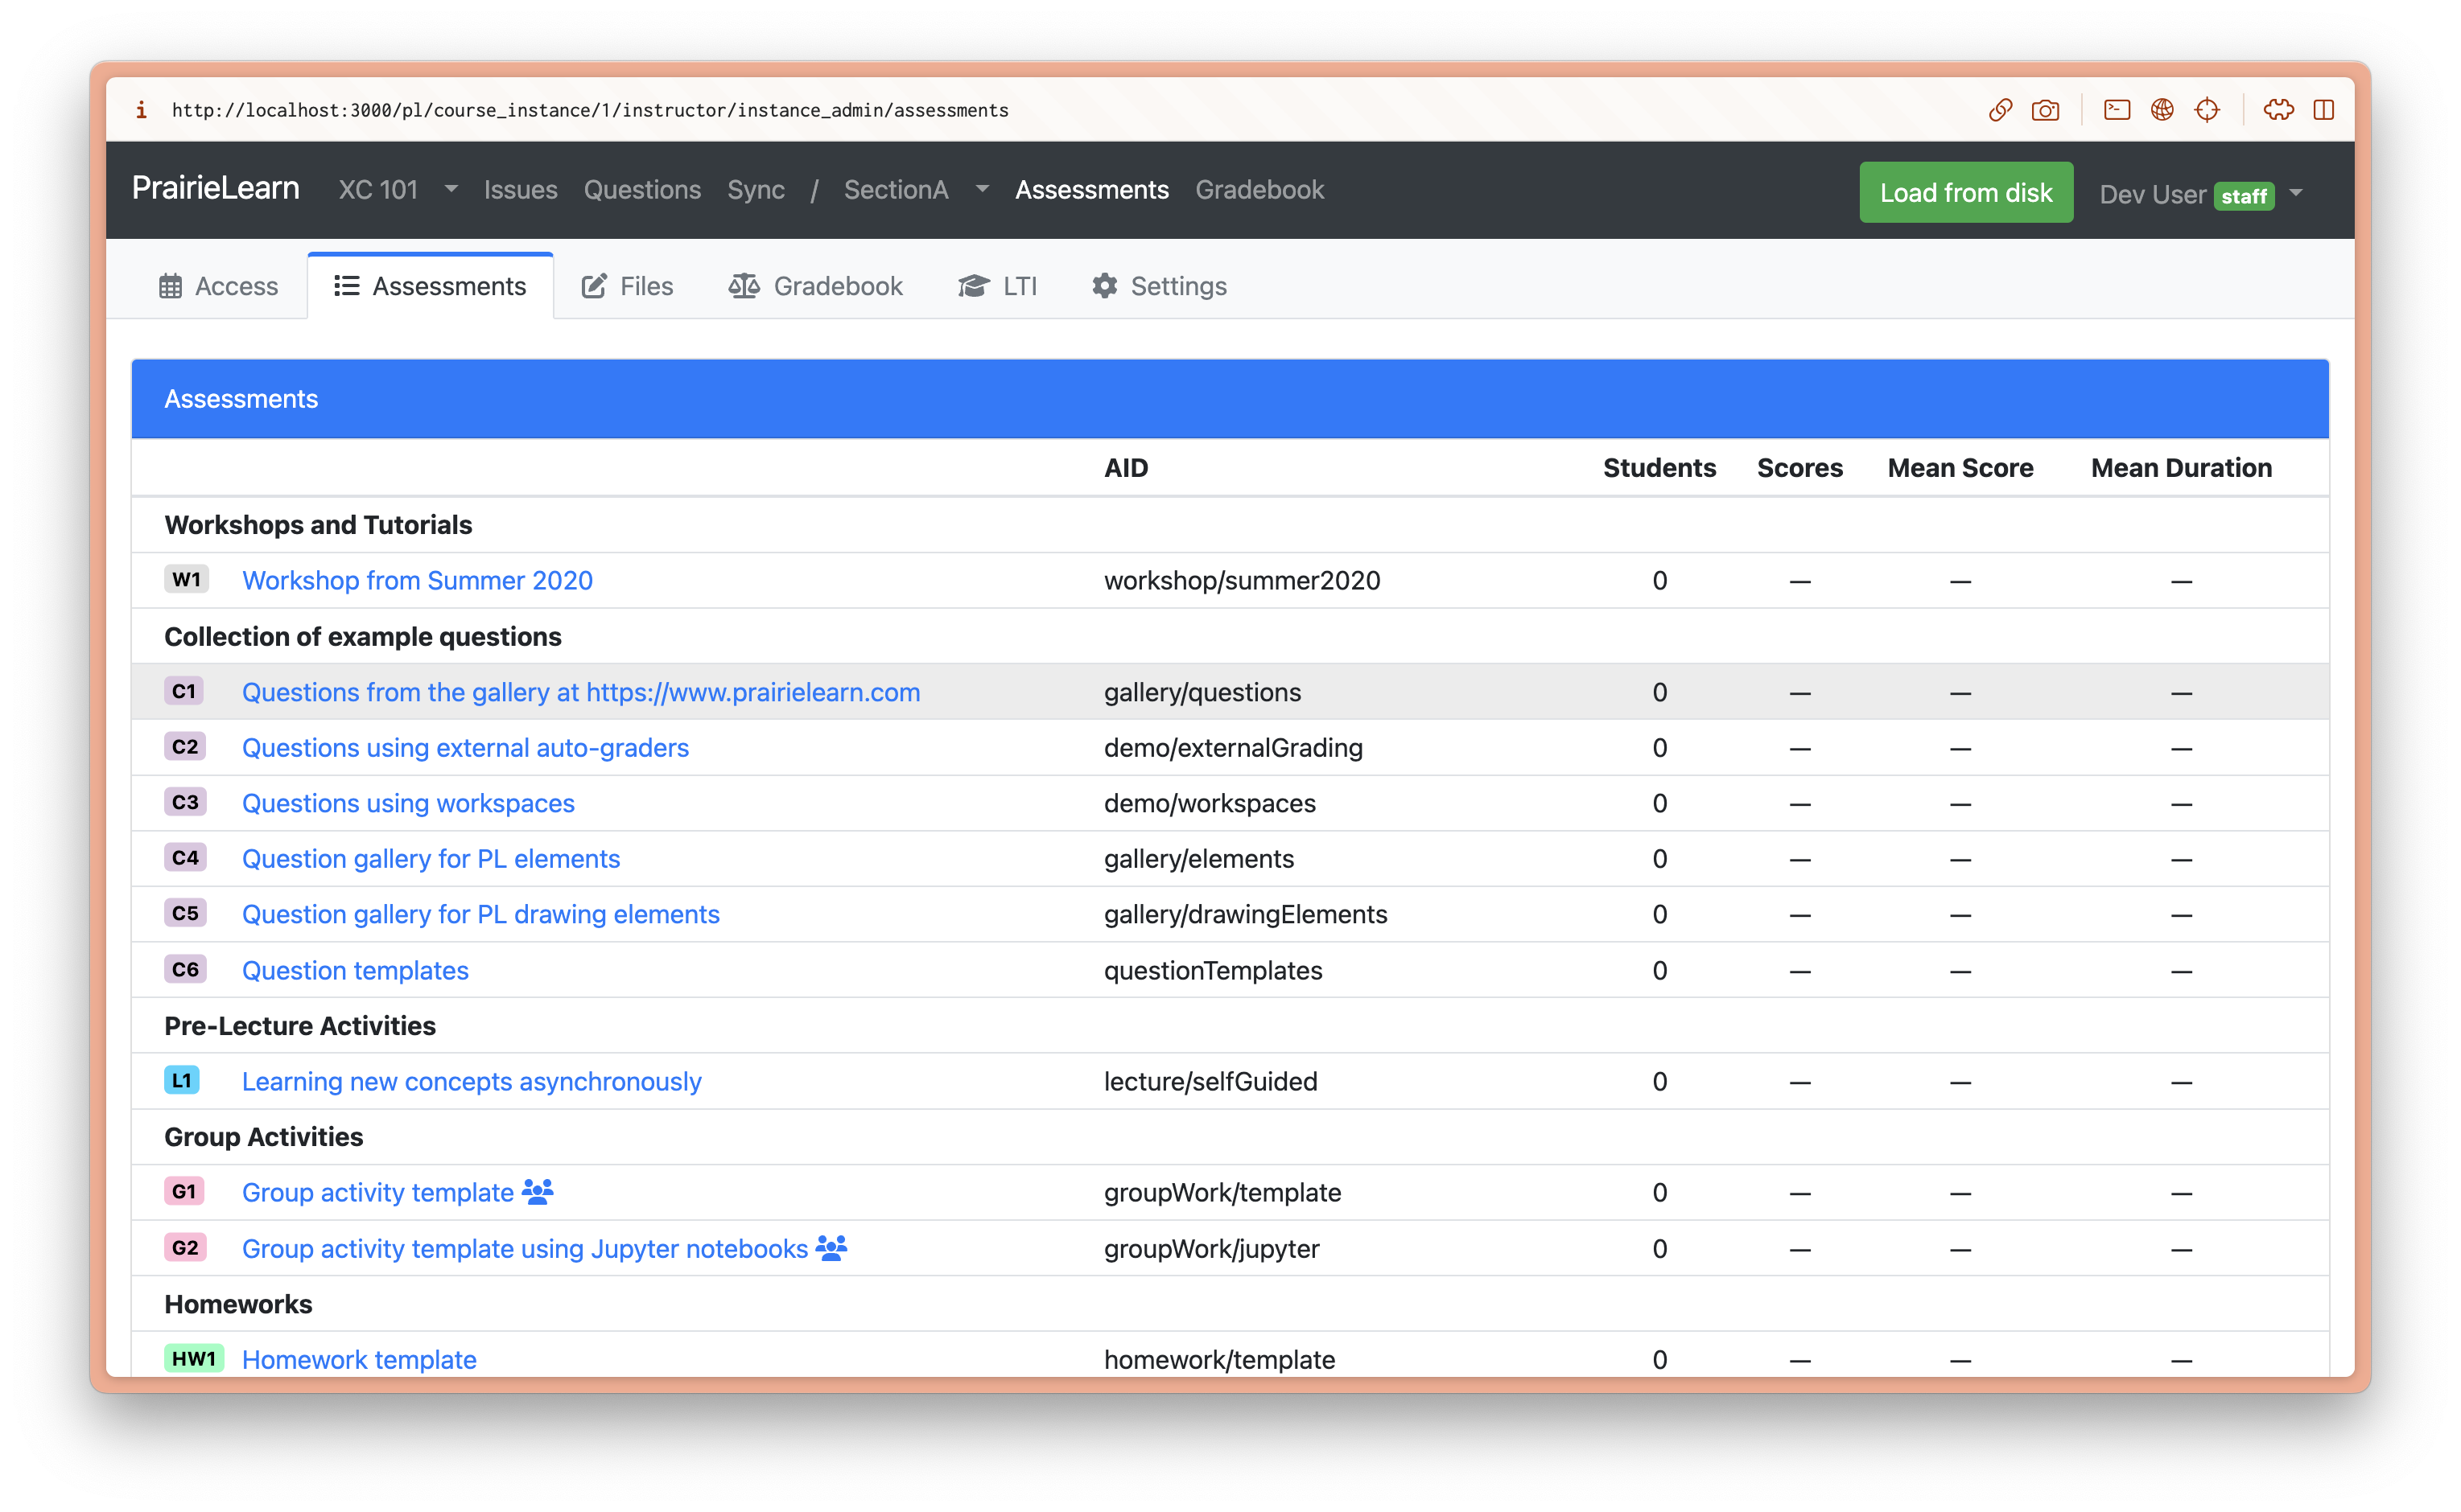This screenshot has height=1512, width=2461.
Task: Open the terminal console icon
Action: pos(2117,110)
